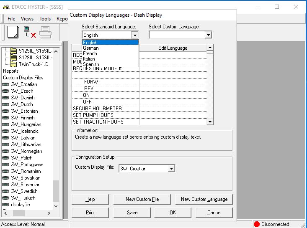Open the Views menu
Viewport: 307px width, 228px height.
(27, 19)
